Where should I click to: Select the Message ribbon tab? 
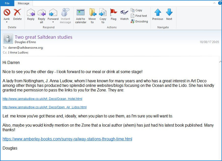pyautogui.click(x=23, y=3)
